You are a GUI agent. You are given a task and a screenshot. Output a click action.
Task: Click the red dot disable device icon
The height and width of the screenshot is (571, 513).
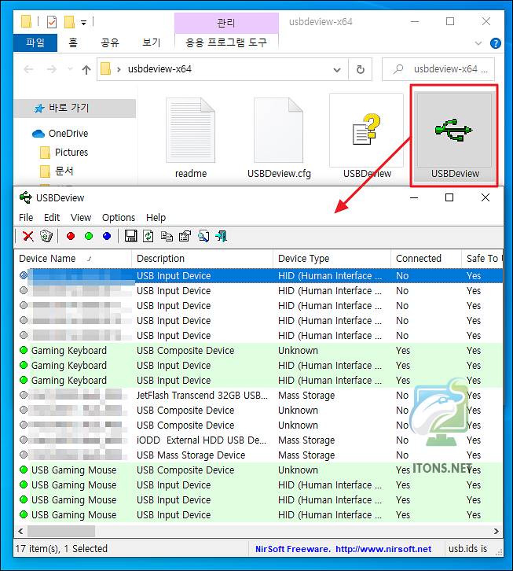coord(71,236)
